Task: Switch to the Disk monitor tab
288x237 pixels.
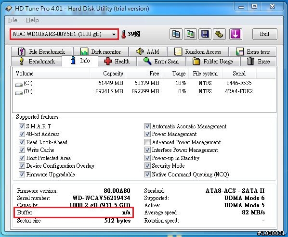Action: 101,52
